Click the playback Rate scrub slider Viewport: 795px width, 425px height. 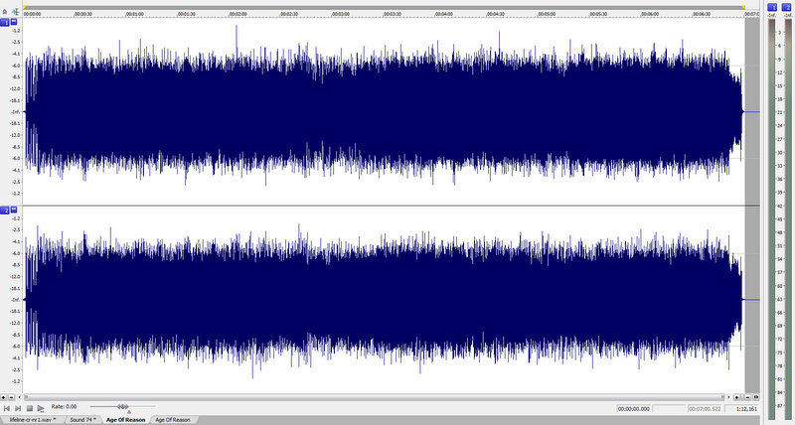[x=121, y=407]
